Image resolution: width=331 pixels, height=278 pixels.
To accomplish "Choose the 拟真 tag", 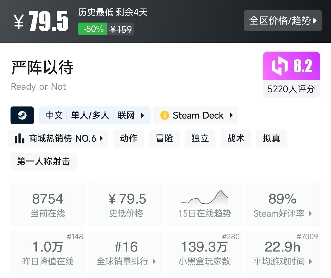I will [271, 138].
